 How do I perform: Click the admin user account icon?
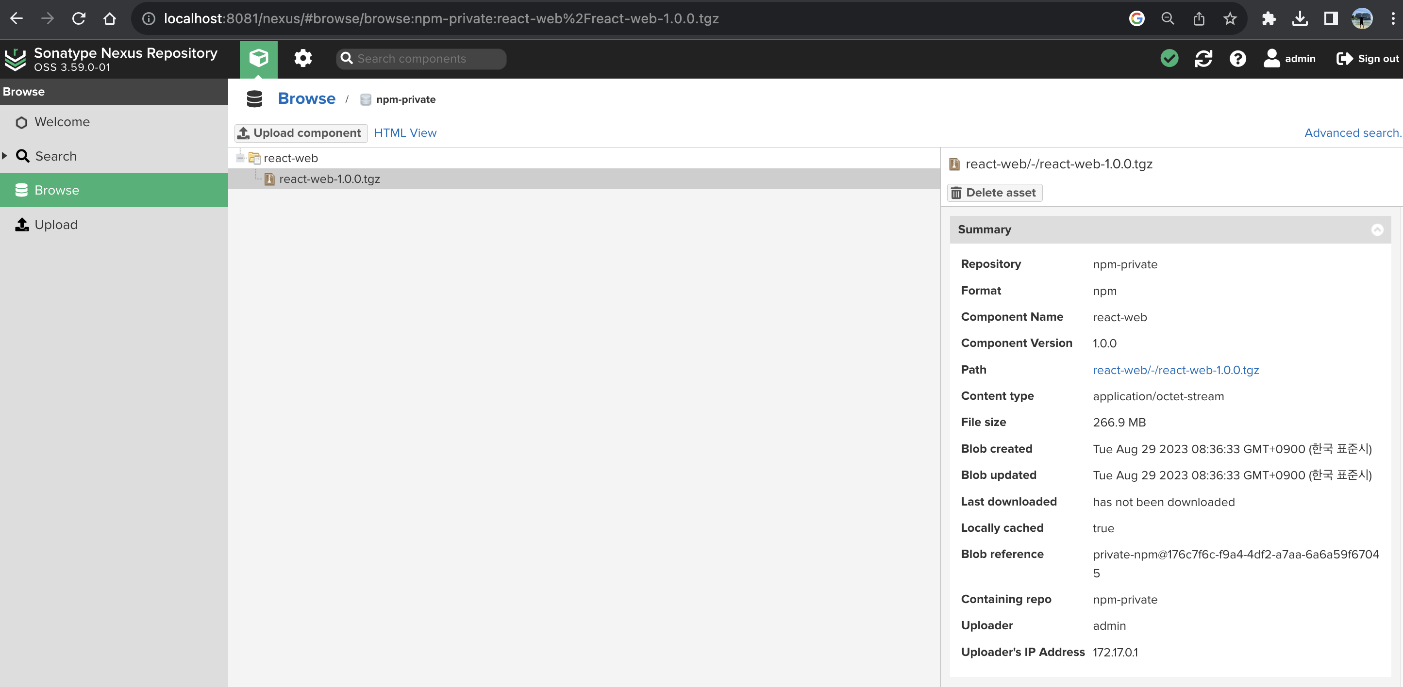point(1271,58)
